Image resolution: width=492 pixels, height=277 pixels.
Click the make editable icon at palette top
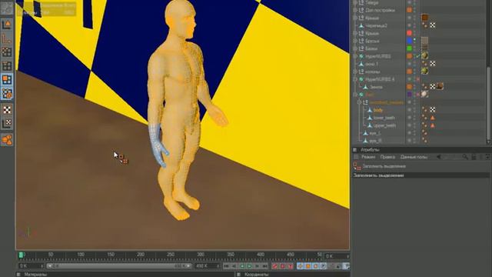click(7, 8)
